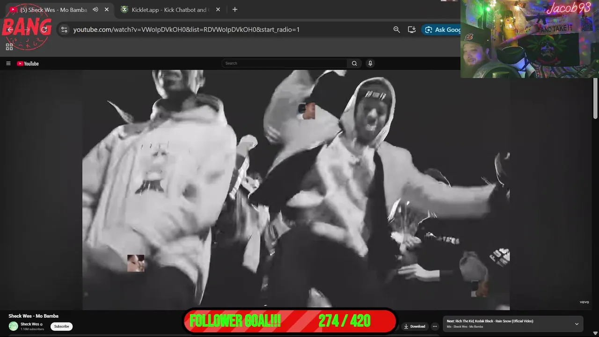Viewport: 599px width, 337px height.
Task: Click the video title Sheck Wes - Mo Bamba
Action: pos(33,316)
